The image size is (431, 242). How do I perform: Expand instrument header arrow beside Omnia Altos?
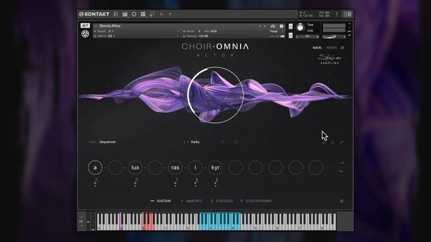[96, 26]
